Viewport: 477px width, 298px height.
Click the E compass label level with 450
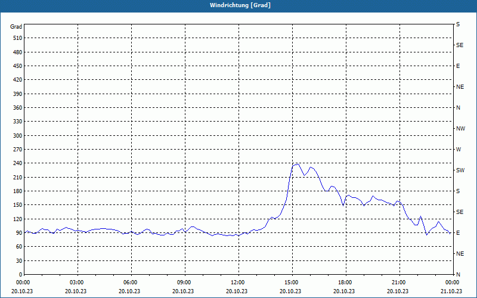pyautogui.click(x=458, y=66)
